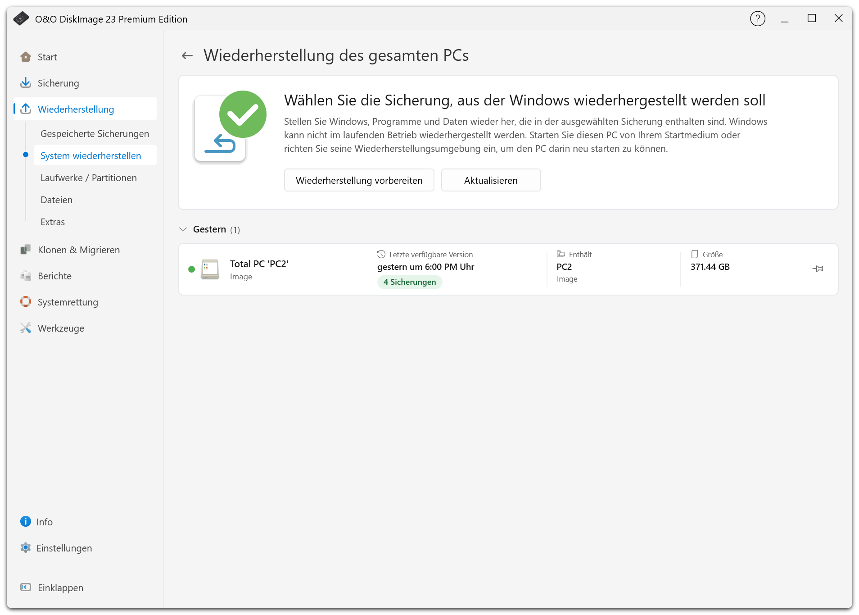
Task: Open the Start menu item
Action: click(85, 57)
